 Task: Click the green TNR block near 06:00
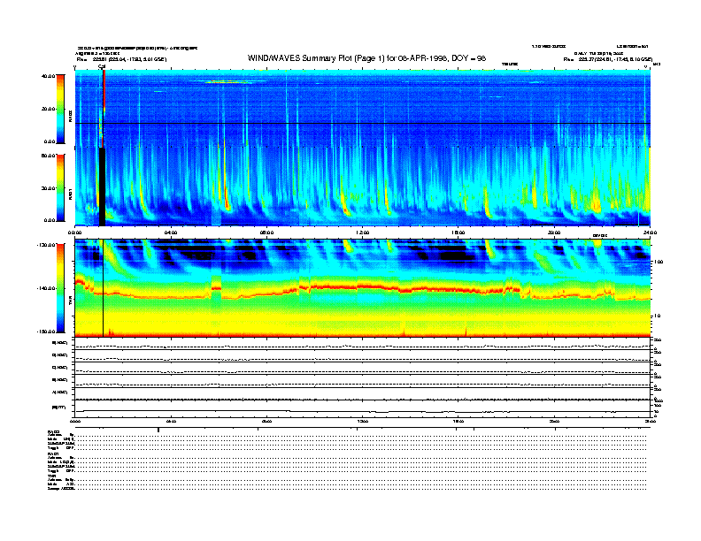pos(216,290)
